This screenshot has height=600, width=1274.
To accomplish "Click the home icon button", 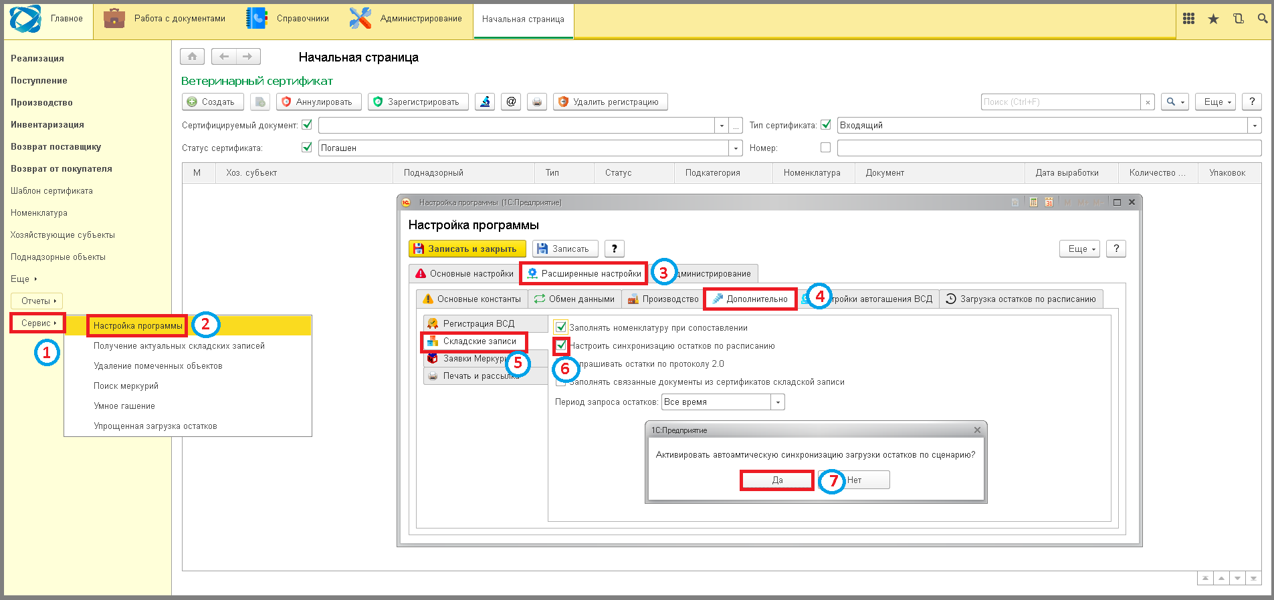I will click(x=192, y=57).
